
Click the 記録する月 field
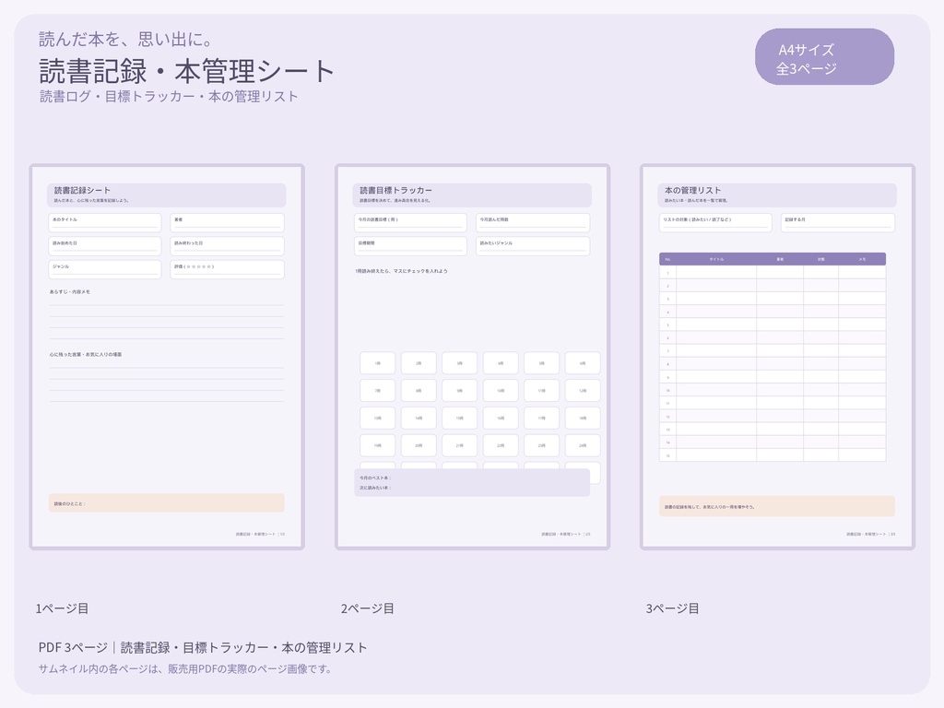coord(838,222)
